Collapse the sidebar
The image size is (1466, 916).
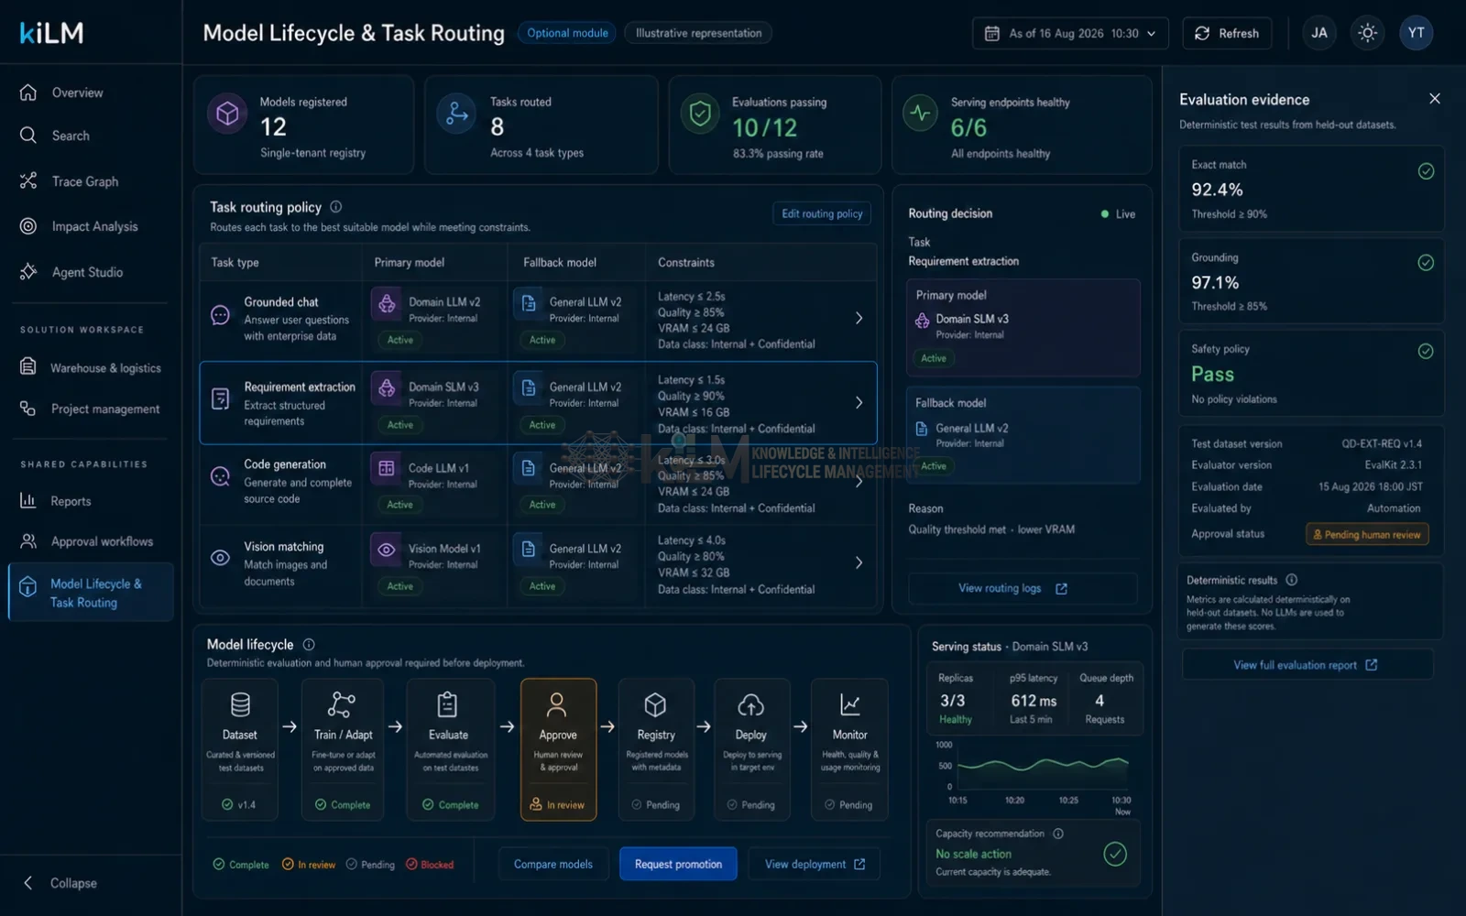pyautogui.click(x=60, y=883)
